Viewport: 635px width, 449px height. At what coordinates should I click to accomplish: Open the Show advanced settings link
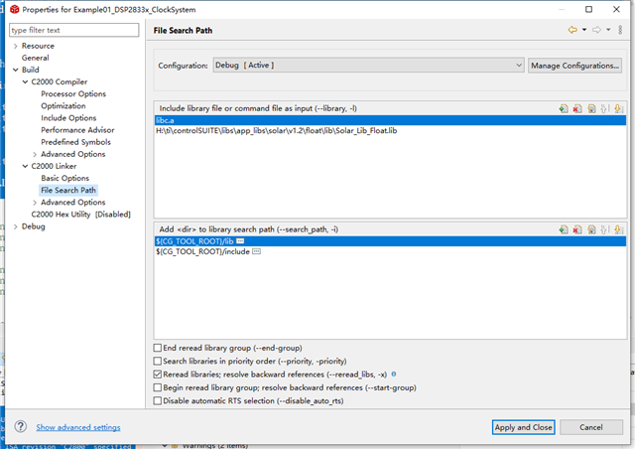78,427
